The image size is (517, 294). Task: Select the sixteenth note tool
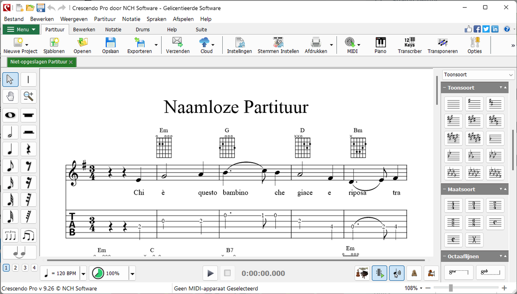click(10, 183)
